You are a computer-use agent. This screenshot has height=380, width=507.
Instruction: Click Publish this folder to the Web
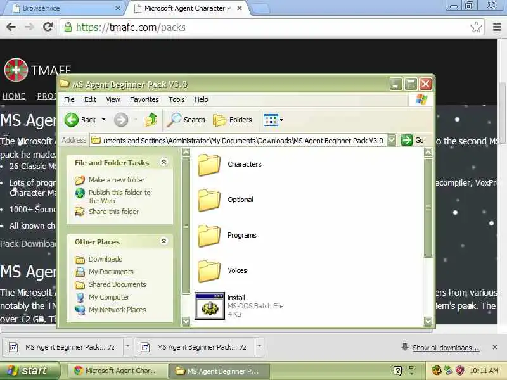[119, 196]
